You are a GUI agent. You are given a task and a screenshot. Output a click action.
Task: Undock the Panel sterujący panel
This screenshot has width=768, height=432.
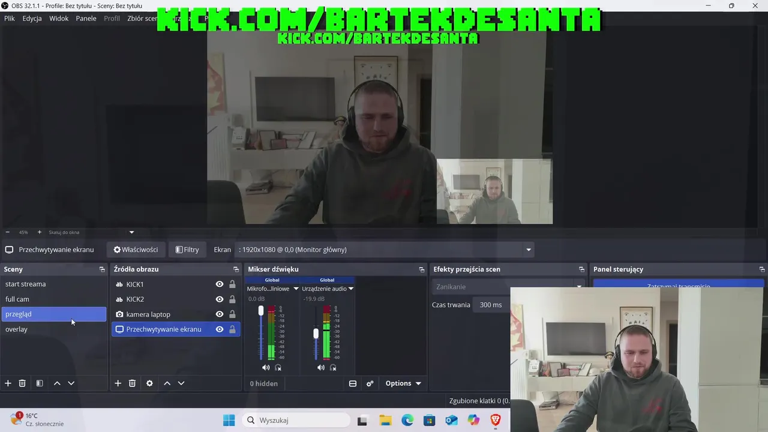762,269
